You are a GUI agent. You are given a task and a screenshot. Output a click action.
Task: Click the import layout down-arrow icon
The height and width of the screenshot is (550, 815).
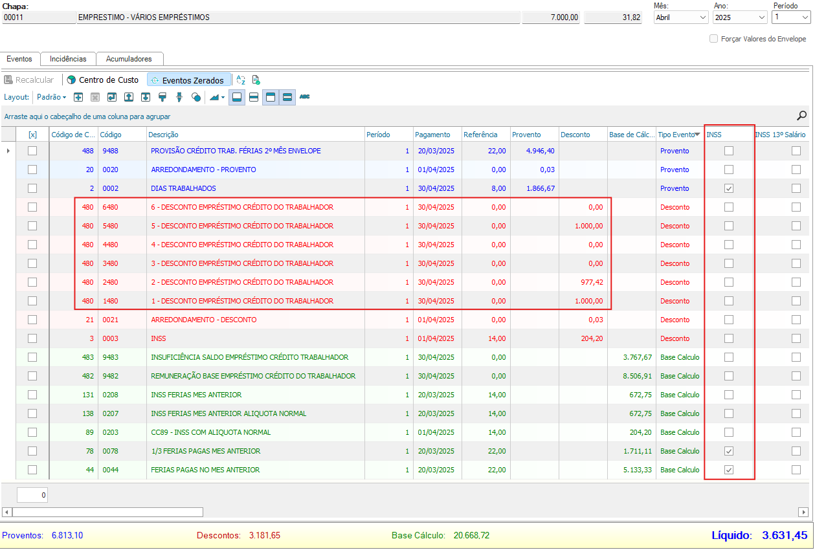146,97
